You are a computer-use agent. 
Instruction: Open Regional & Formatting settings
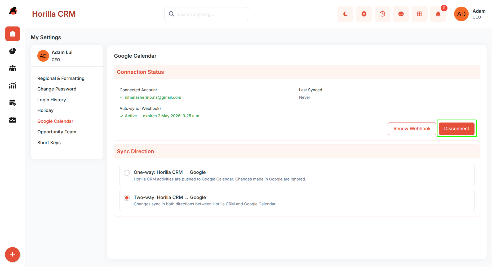(x=61, y=78)
